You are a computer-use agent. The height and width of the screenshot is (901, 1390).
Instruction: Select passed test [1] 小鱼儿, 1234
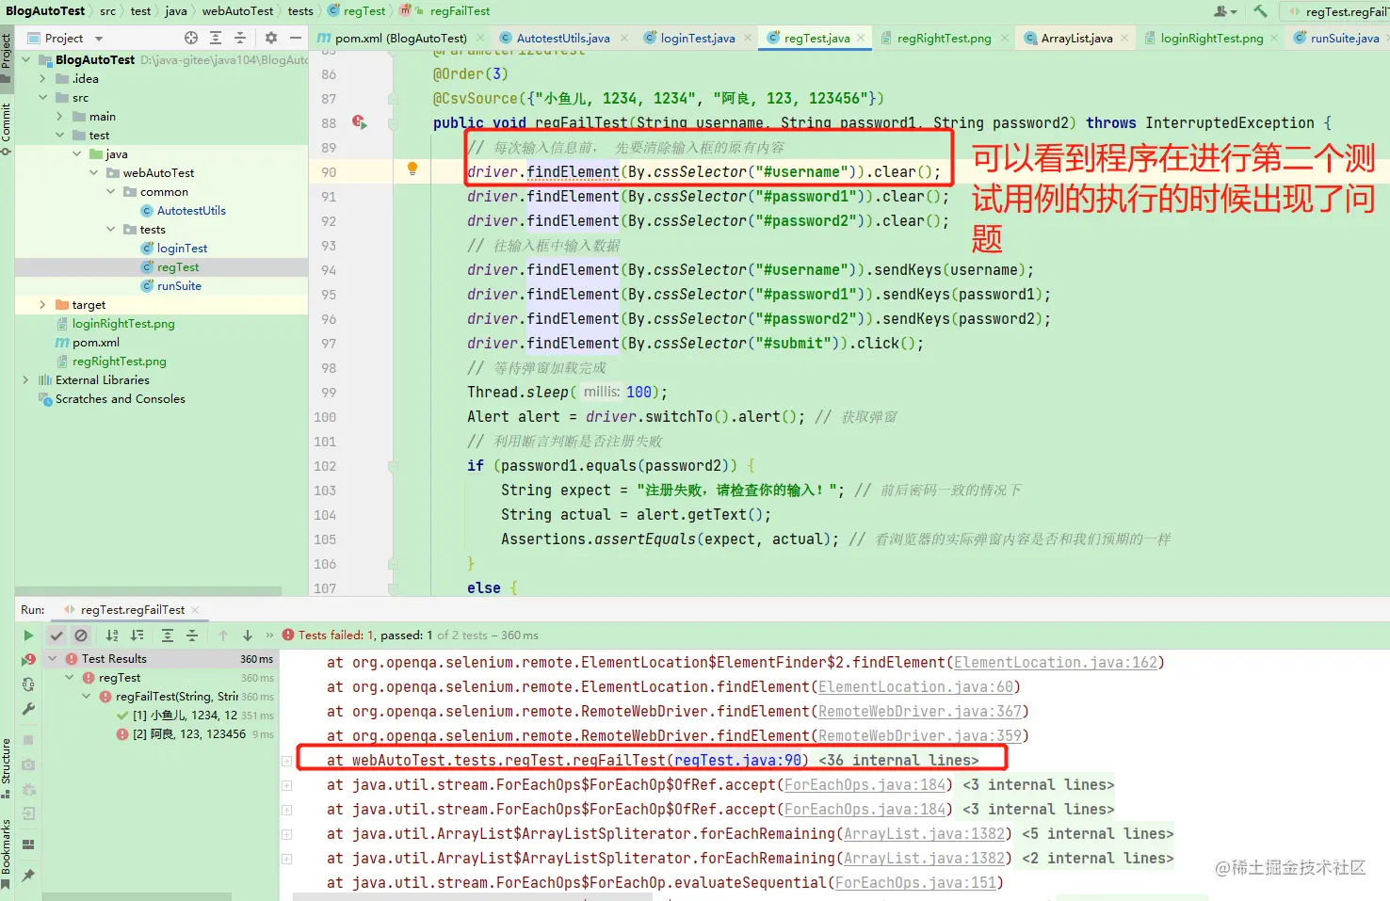point(185,716)
